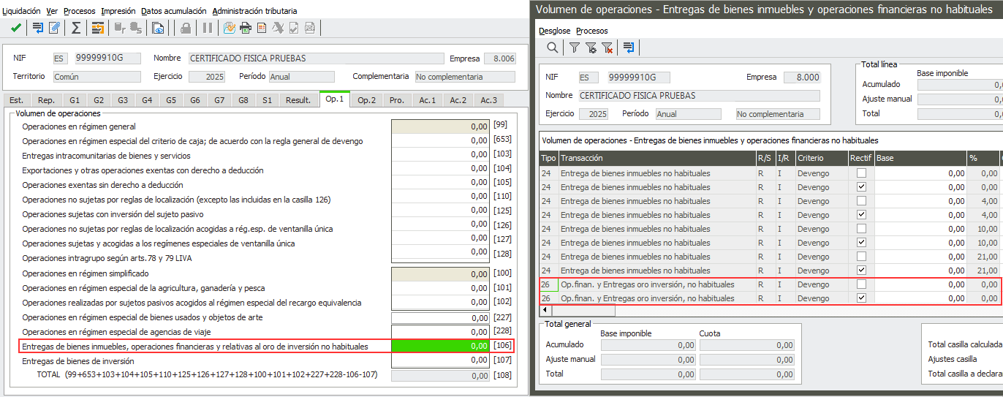Screen dimensions: 1003x397
Task: Open the Administración tributaria menu
Action: pos(254,11)
